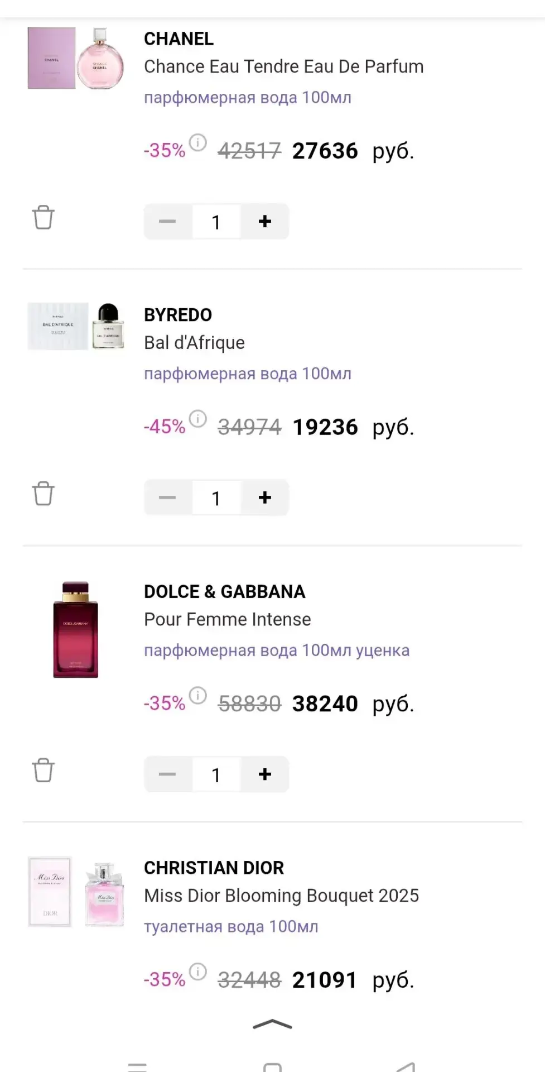The width and height of the screenshot is (545, 1072).
Task: Tap the Dolce & Gabbana bottle thumbnail
Action: [75, 630]
